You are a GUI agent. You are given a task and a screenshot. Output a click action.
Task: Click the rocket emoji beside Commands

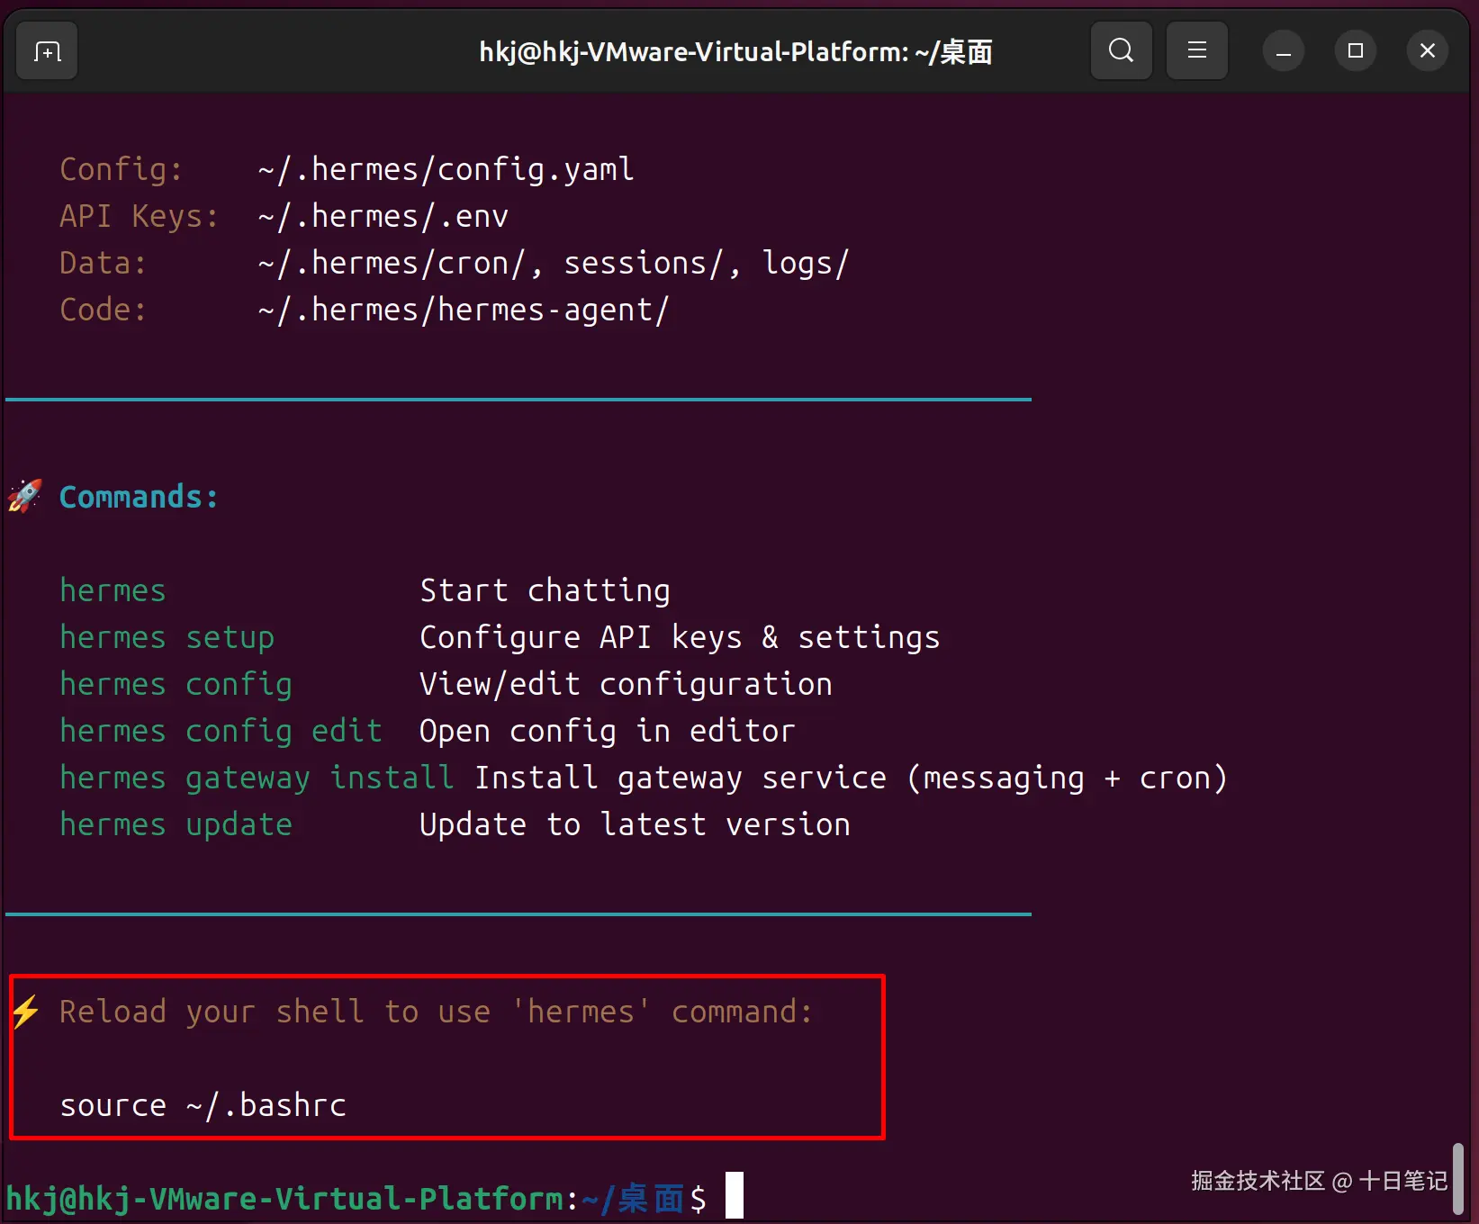pyautogui.click(x=24, y=496)
